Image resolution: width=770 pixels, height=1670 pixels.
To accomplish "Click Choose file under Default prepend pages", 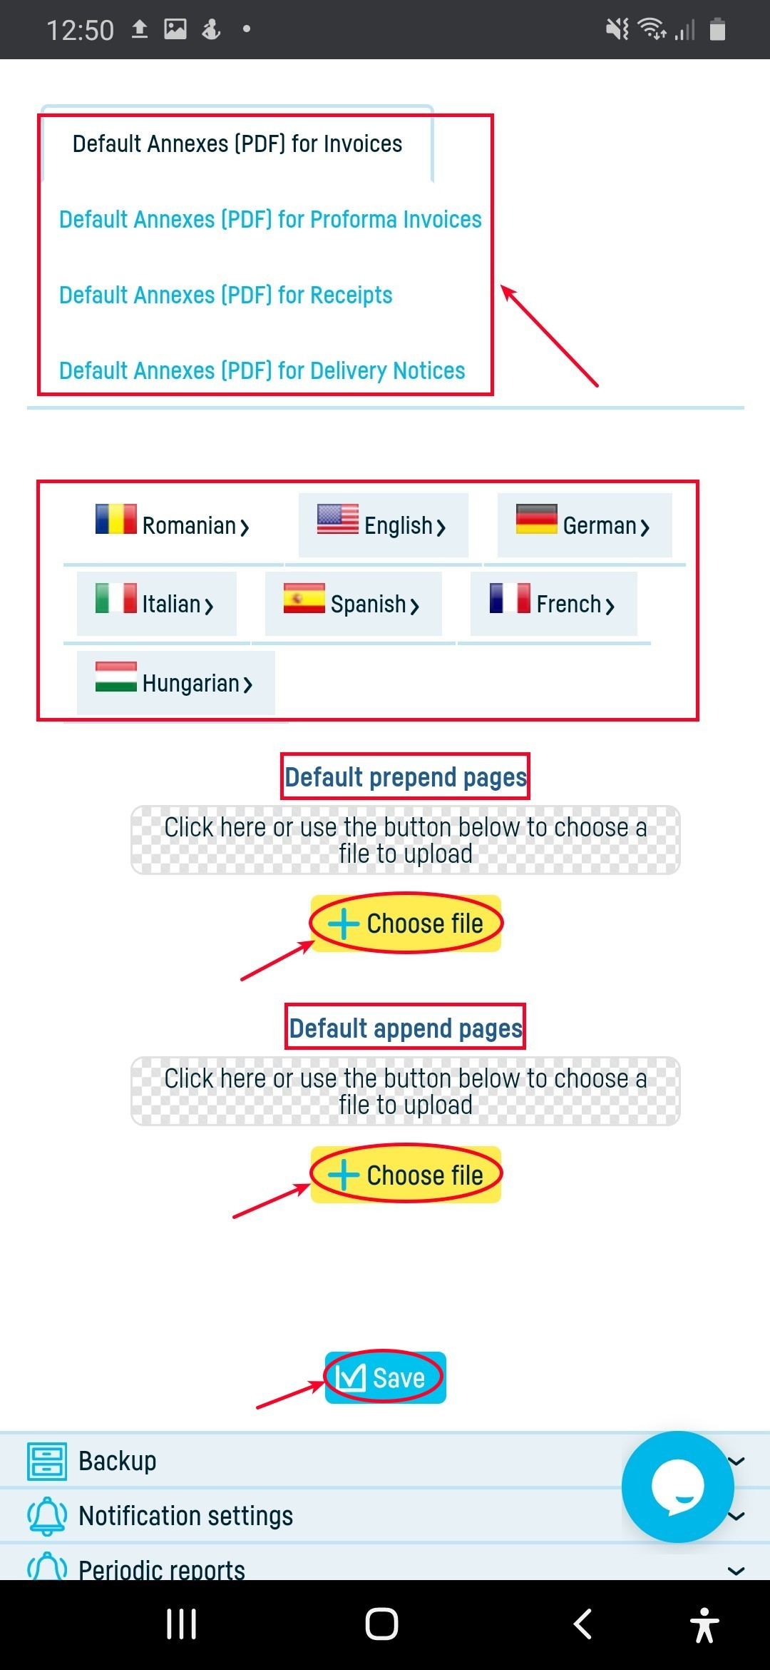I will point(406,923).
